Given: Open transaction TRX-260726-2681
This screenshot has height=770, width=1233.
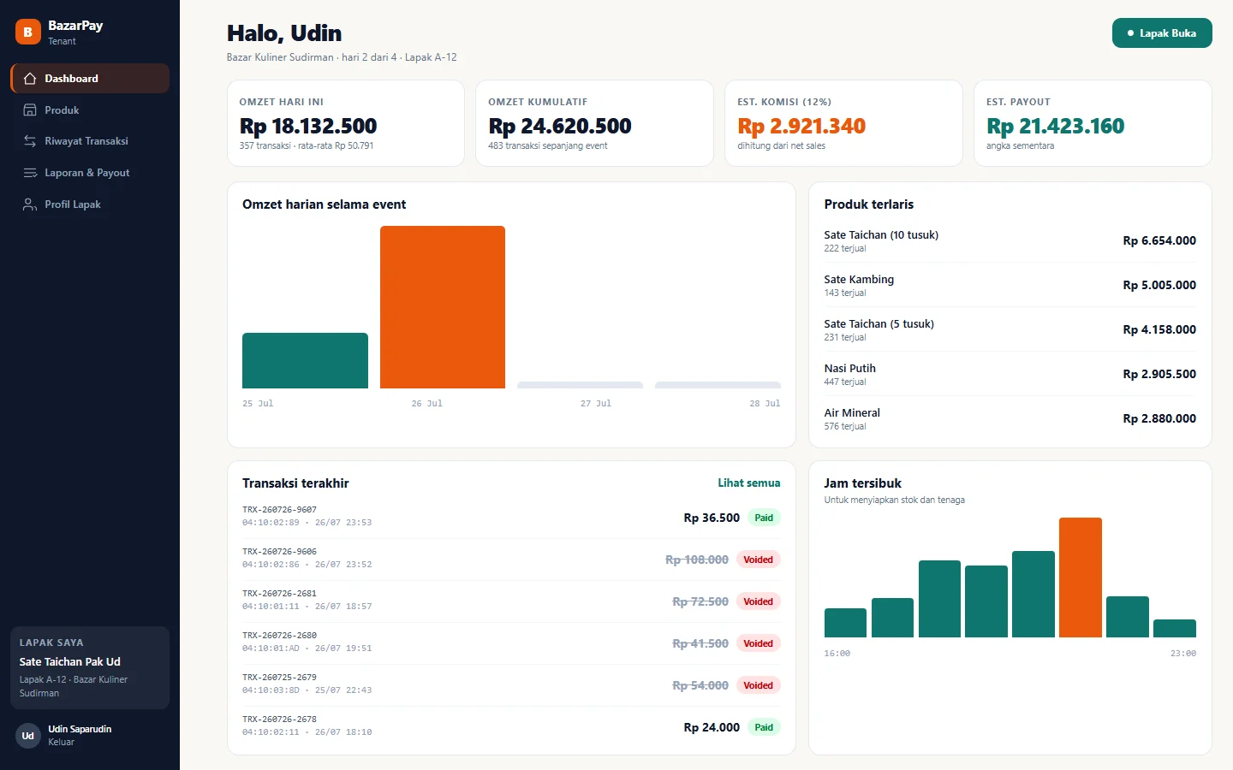Looking at the screenshot, I should coord(511,601).
